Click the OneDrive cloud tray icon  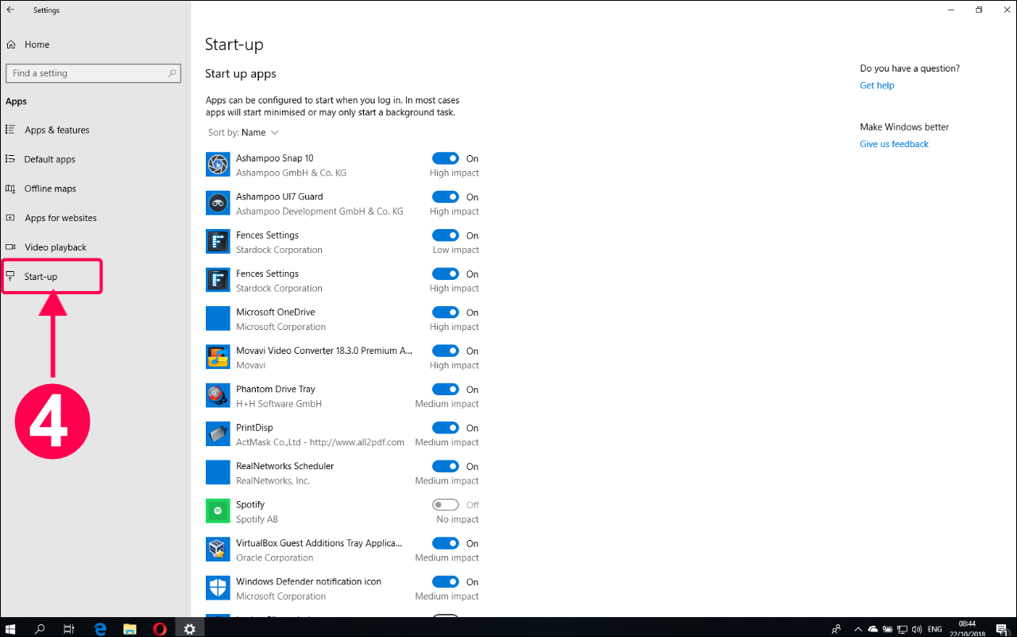[x=873, y=628]
